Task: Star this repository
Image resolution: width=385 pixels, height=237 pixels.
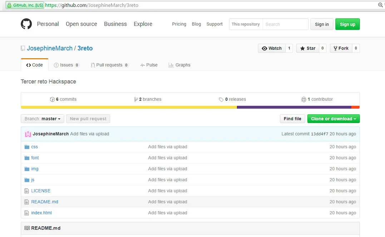Action: coord(308,48)
